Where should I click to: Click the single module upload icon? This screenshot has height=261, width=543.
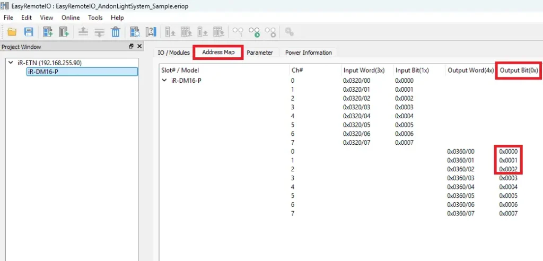(170, 32)
